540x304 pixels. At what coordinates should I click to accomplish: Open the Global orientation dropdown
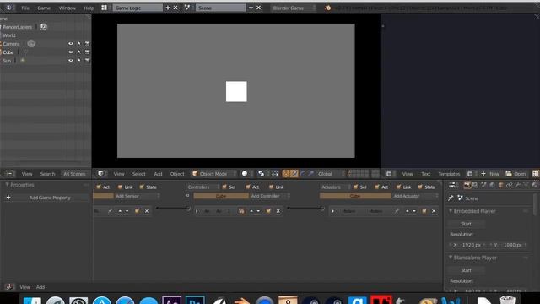tap(331, 174)
